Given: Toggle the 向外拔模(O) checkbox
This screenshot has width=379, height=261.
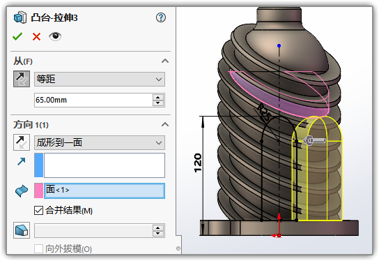Looking at the screenshot, I should [39, 248].
